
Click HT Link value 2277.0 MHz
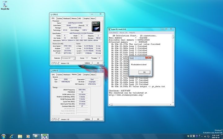click(x=68, y=53)
